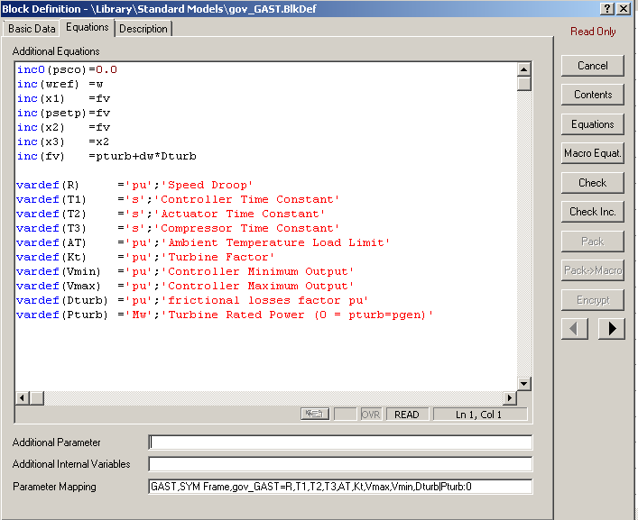Click horizontal scrollbar right arrow
The image size is (638, 520).
pyautogui.click(x=509, y=397)
